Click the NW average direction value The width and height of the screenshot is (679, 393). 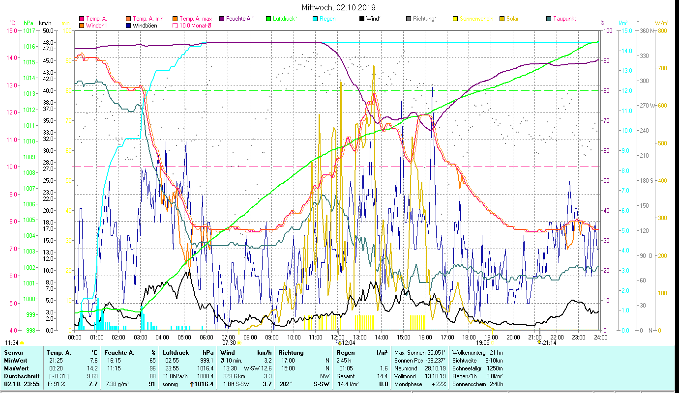coord(325,376)
